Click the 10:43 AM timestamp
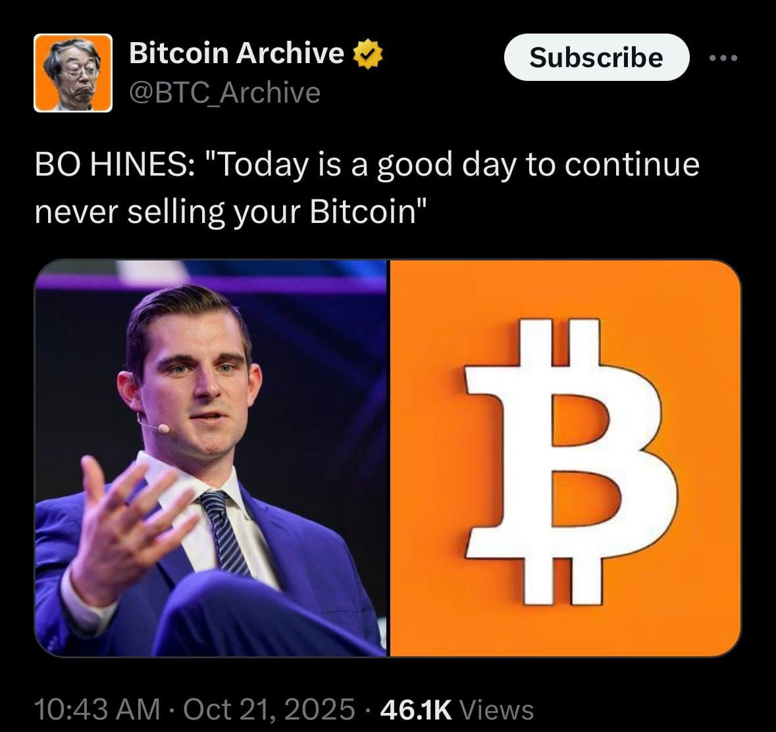776x732 pixels. [97, 709]
